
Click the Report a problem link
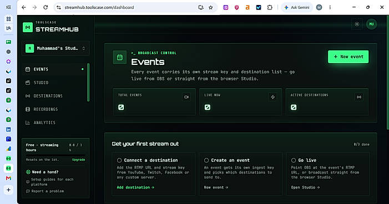pyautogui.click(x=45, y=191)
